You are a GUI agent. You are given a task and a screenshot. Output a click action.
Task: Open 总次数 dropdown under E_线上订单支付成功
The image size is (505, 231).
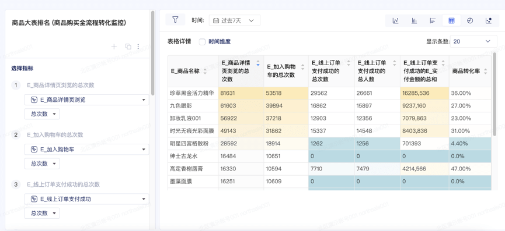tap(42, 213)
